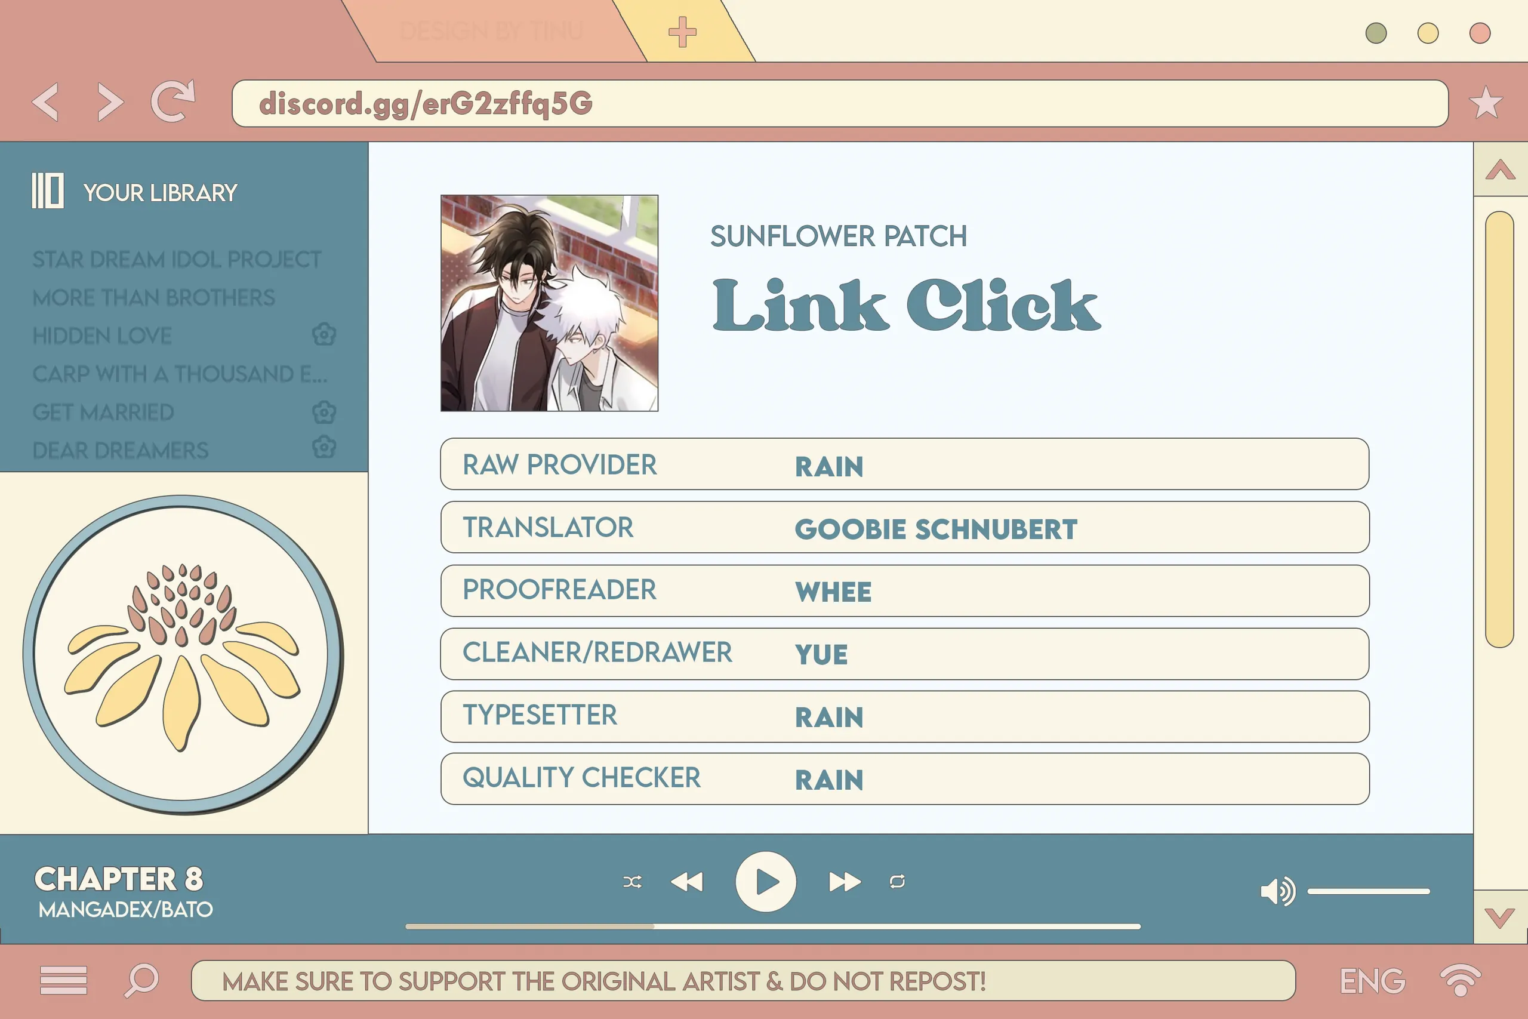Image resolution: width=1528 pixels, height=1019 pixels.
Task: Click scroll down chevron arrow
Action: click(1499, 918)
